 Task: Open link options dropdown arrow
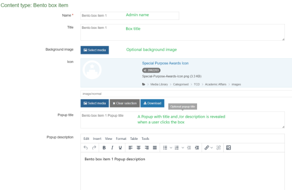pyautogui.click(x=212, y=147)
